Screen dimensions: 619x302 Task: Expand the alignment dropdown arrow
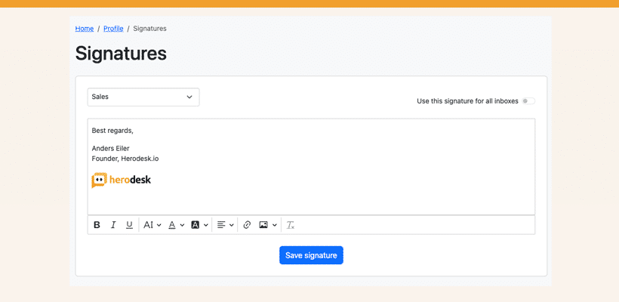231,225
